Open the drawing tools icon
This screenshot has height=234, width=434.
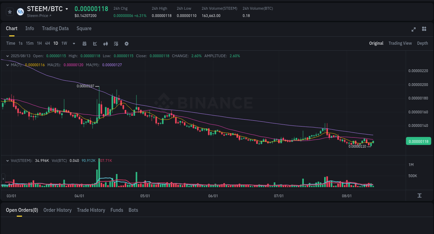[x=95, y=44]
